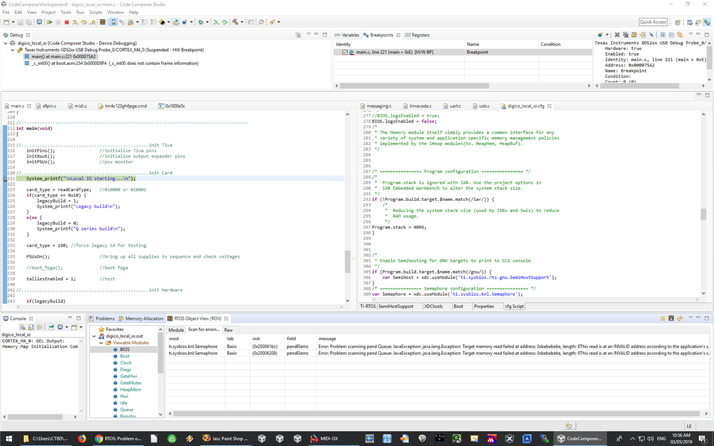Open the Scripts menu

tap(96, 12)
